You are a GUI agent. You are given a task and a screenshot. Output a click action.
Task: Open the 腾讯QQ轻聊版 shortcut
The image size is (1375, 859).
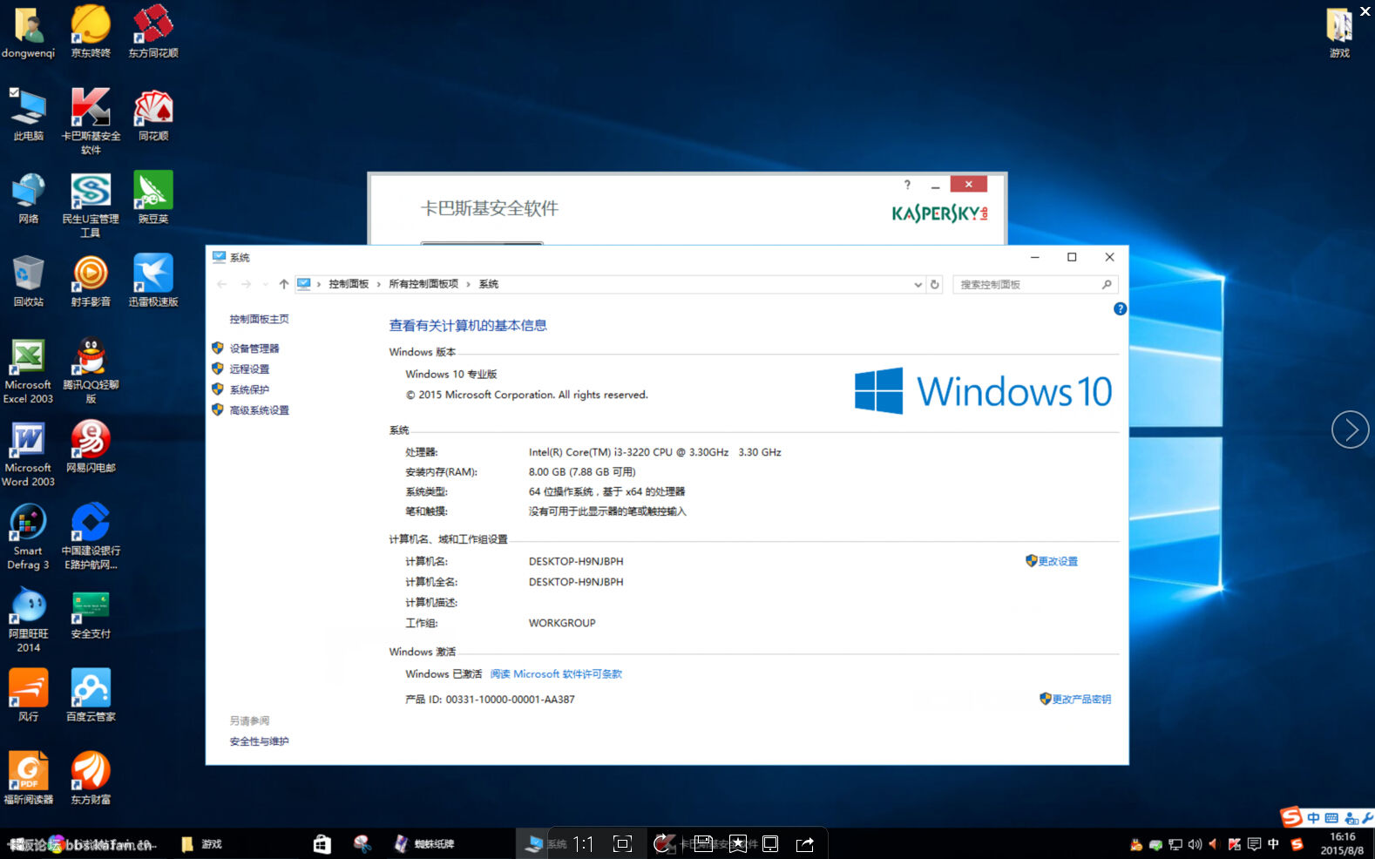[91, 370]
